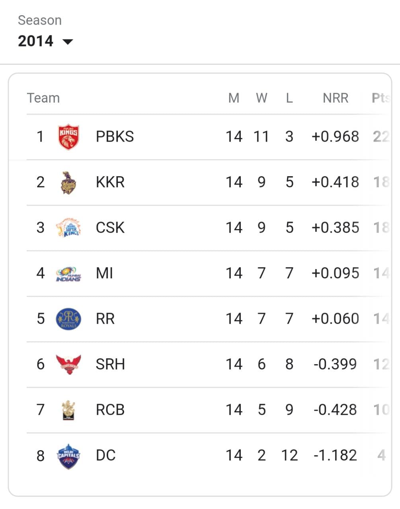400x509 pixels.
Task: Click the Season label above the year
Action: coord(40,20)
